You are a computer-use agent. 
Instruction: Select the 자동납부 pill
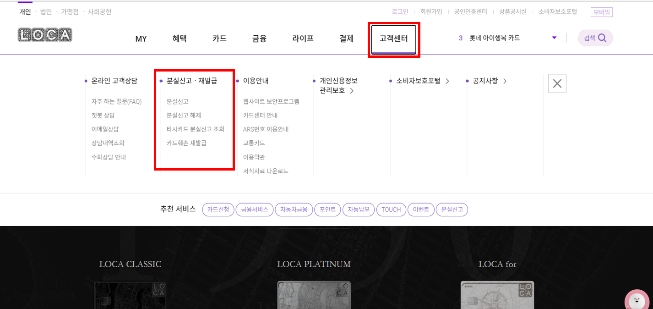pos(359,210)
